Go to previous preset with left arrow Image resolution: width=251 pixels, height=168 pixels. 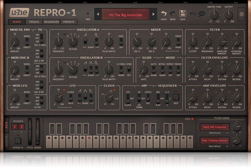[x=98, y=14]
